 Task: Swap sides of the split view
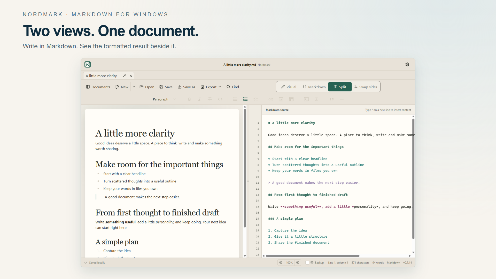366,87
